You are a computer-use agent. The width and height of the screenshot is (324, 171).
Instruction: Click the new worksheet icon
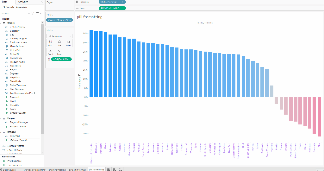pyautogui.click(x=109, y=169)
